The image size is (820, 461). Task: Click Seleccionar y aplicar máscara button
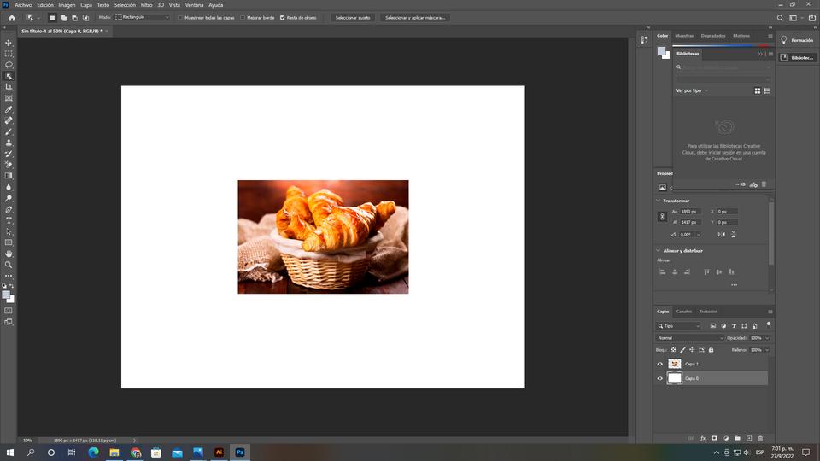[x=415, y=18]
